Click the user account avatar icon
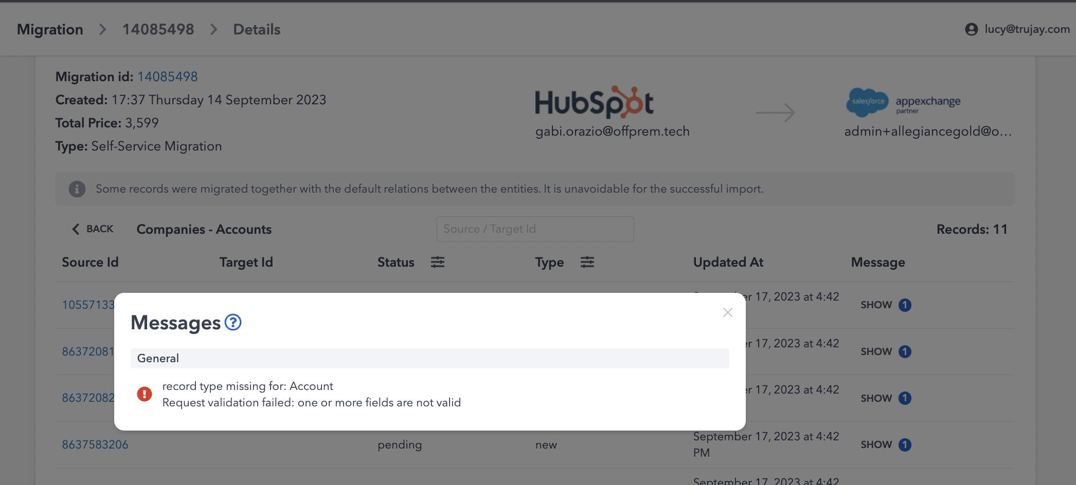The height and width of the screenshot is (485, 1076). pos(971,29)
